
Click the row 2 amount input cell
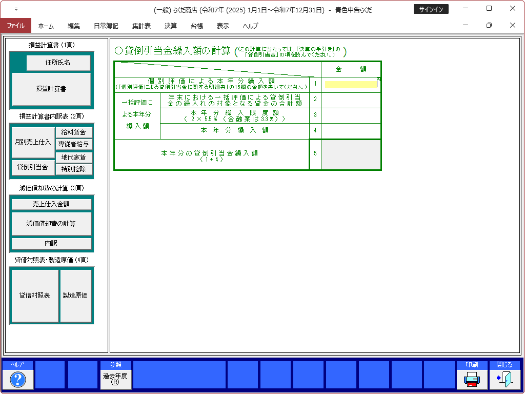point(351,100)
